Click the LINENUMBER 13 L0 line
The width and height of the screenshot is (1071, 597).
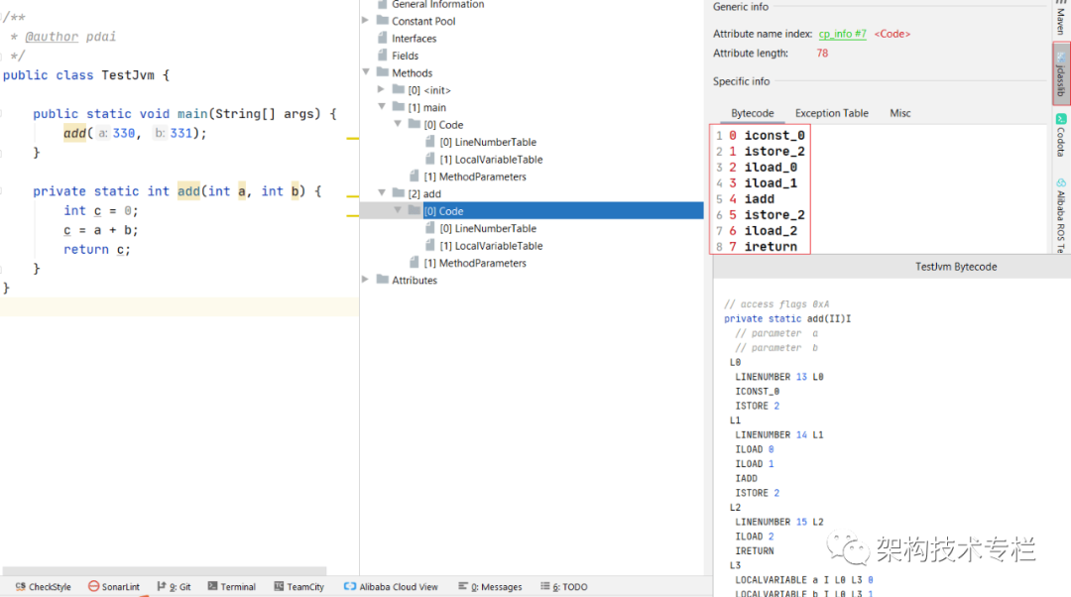pyautogui.click(x=778, y=377)
